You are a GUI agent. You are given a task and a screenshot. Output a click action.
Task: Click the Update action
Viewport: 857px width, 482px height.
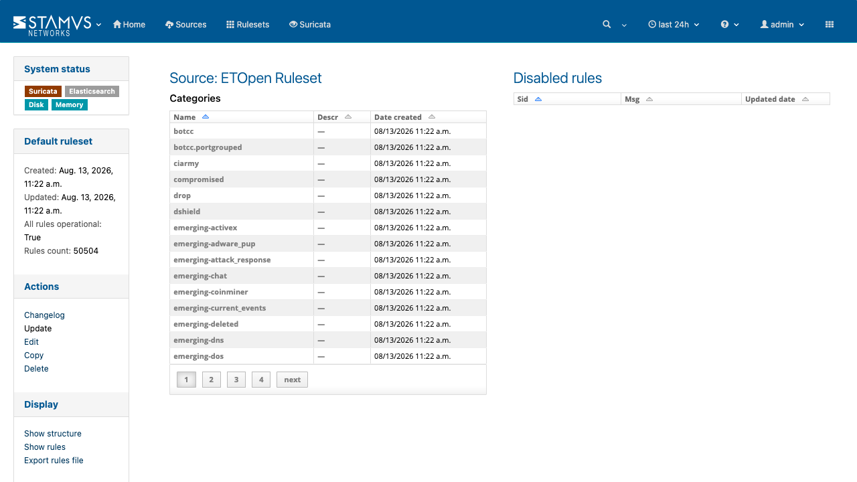37,328
